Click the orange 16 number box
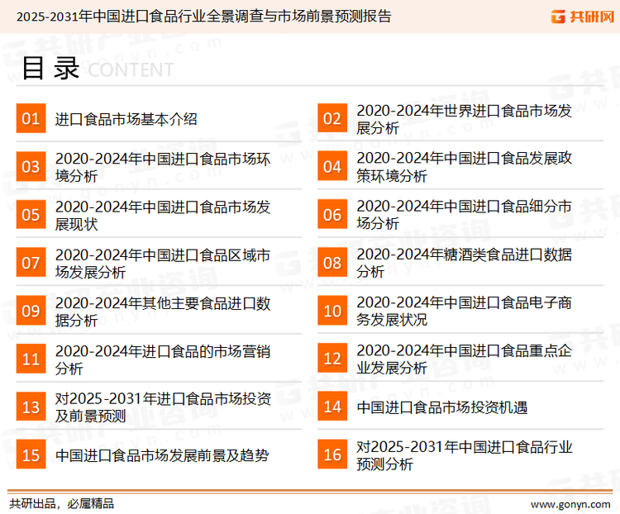Viewport: 620px width, 514px height. coord(332,455)
